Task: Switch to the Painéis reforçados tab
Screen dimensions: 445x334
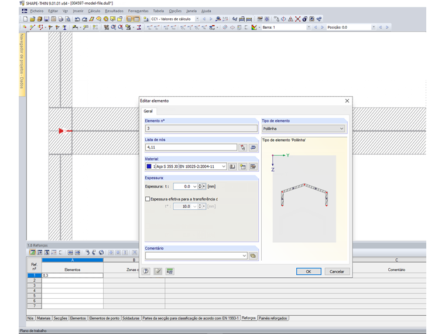Action: pyautogui.click(x=273, y=318)
